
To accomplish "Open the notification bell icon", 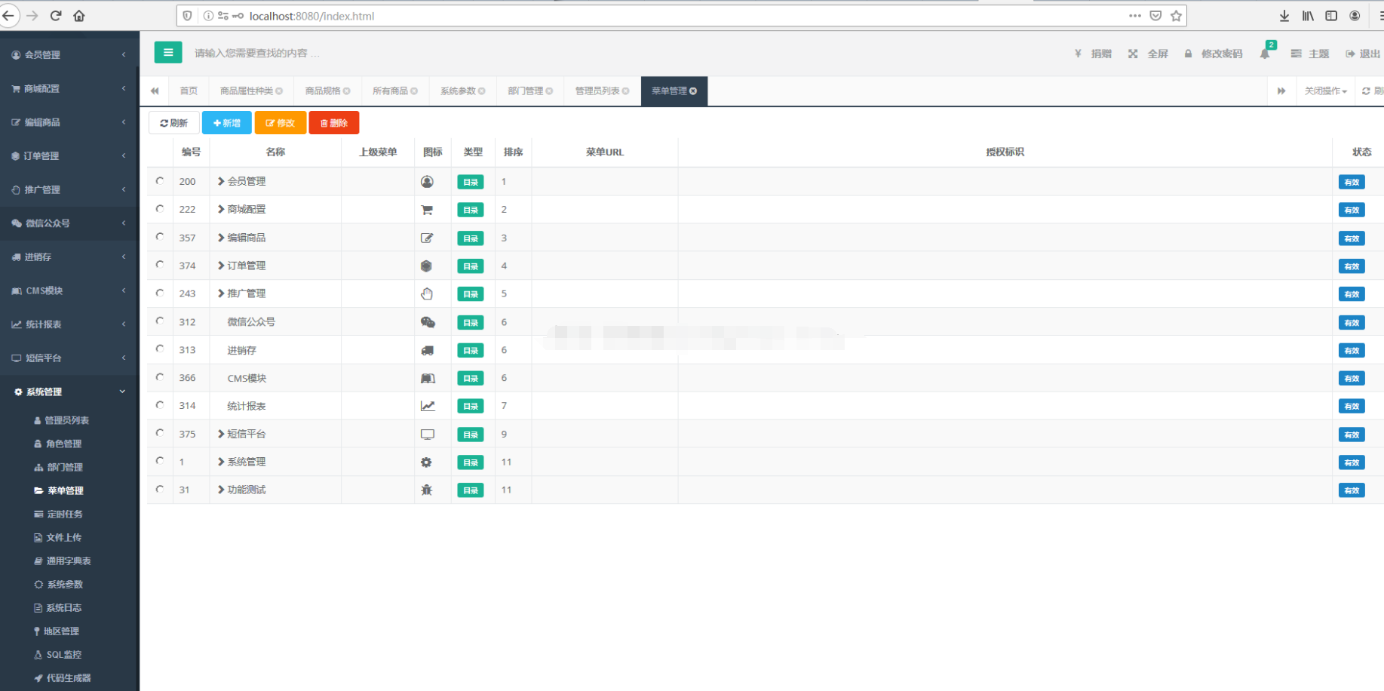I will 1265,54.
